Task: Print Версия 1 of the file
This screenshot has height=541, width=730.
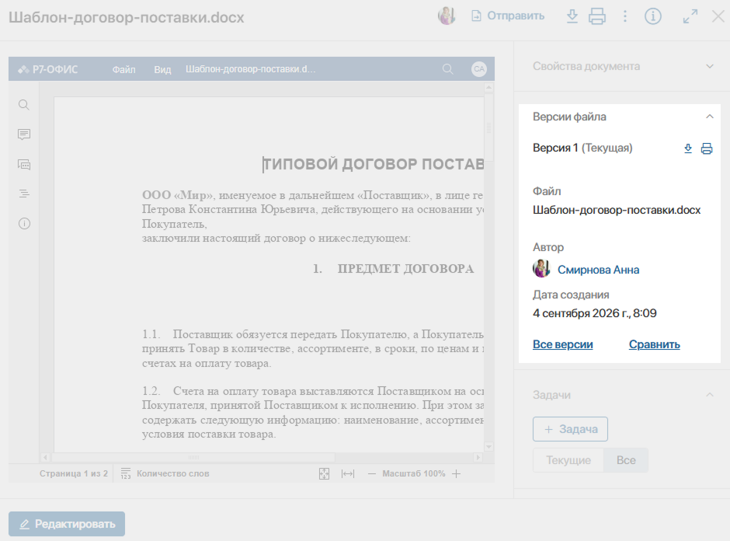Action: (706, 148)
